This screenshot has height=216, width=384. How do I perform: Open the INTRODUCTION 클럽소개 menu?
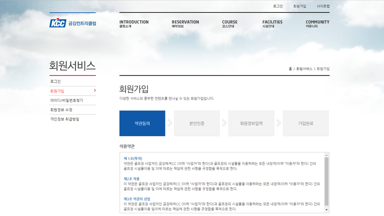tap(134, 24)
